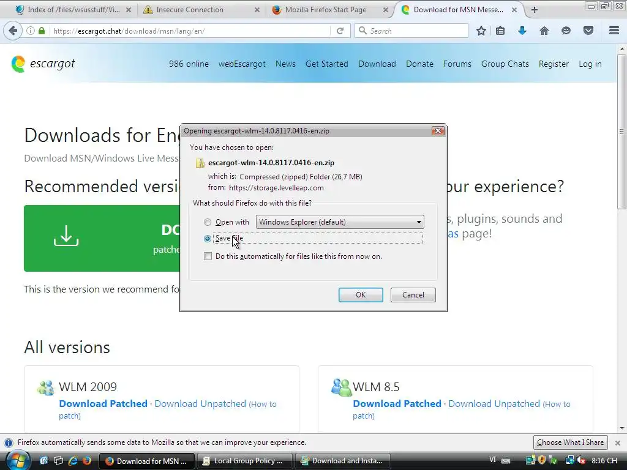
Task: Click the page vertical scrollbar thumb
Action: pyautogui.click(x=621, y=132)
